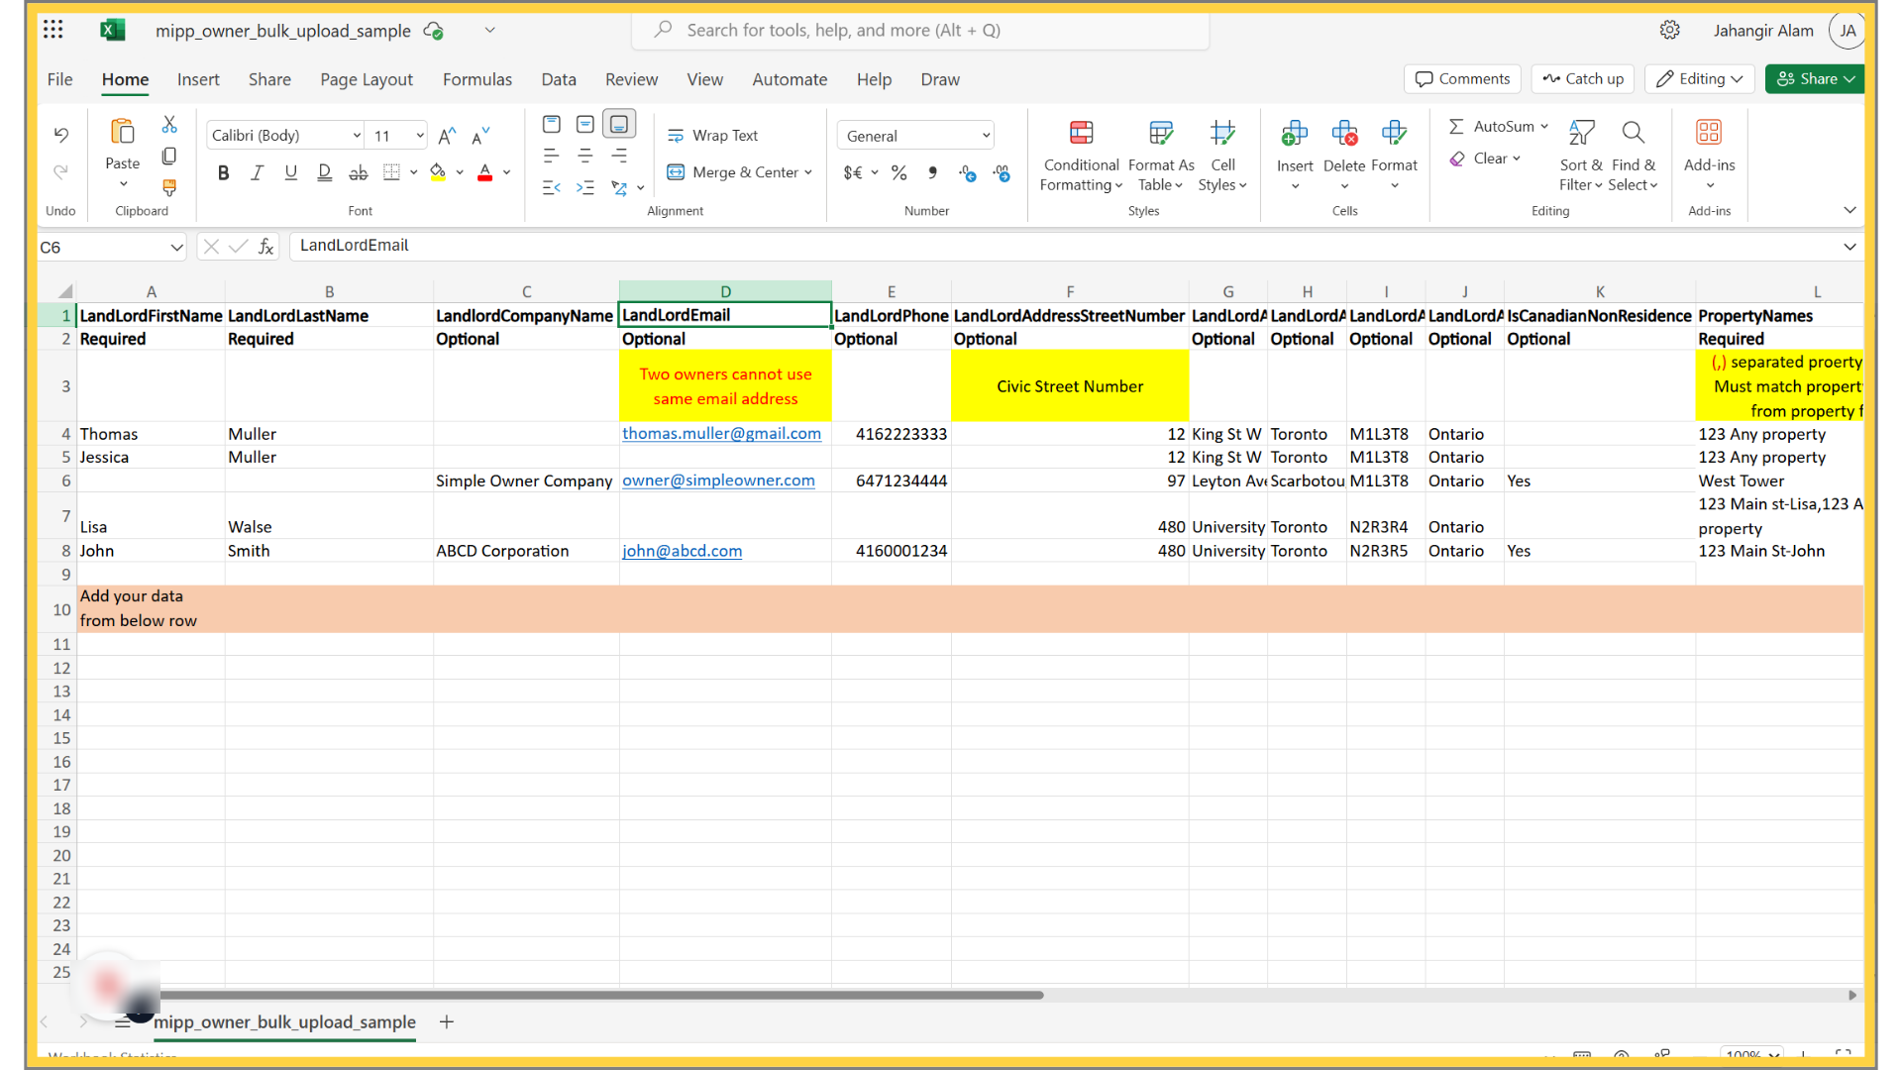Viewport: 1902px width, 1070px height.
Task: Open Name Box dropdown arrow
Action: [176, 247]
